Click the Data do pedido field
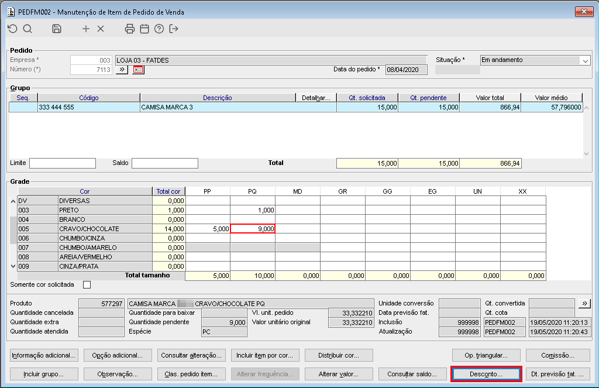 coord(406,70)
